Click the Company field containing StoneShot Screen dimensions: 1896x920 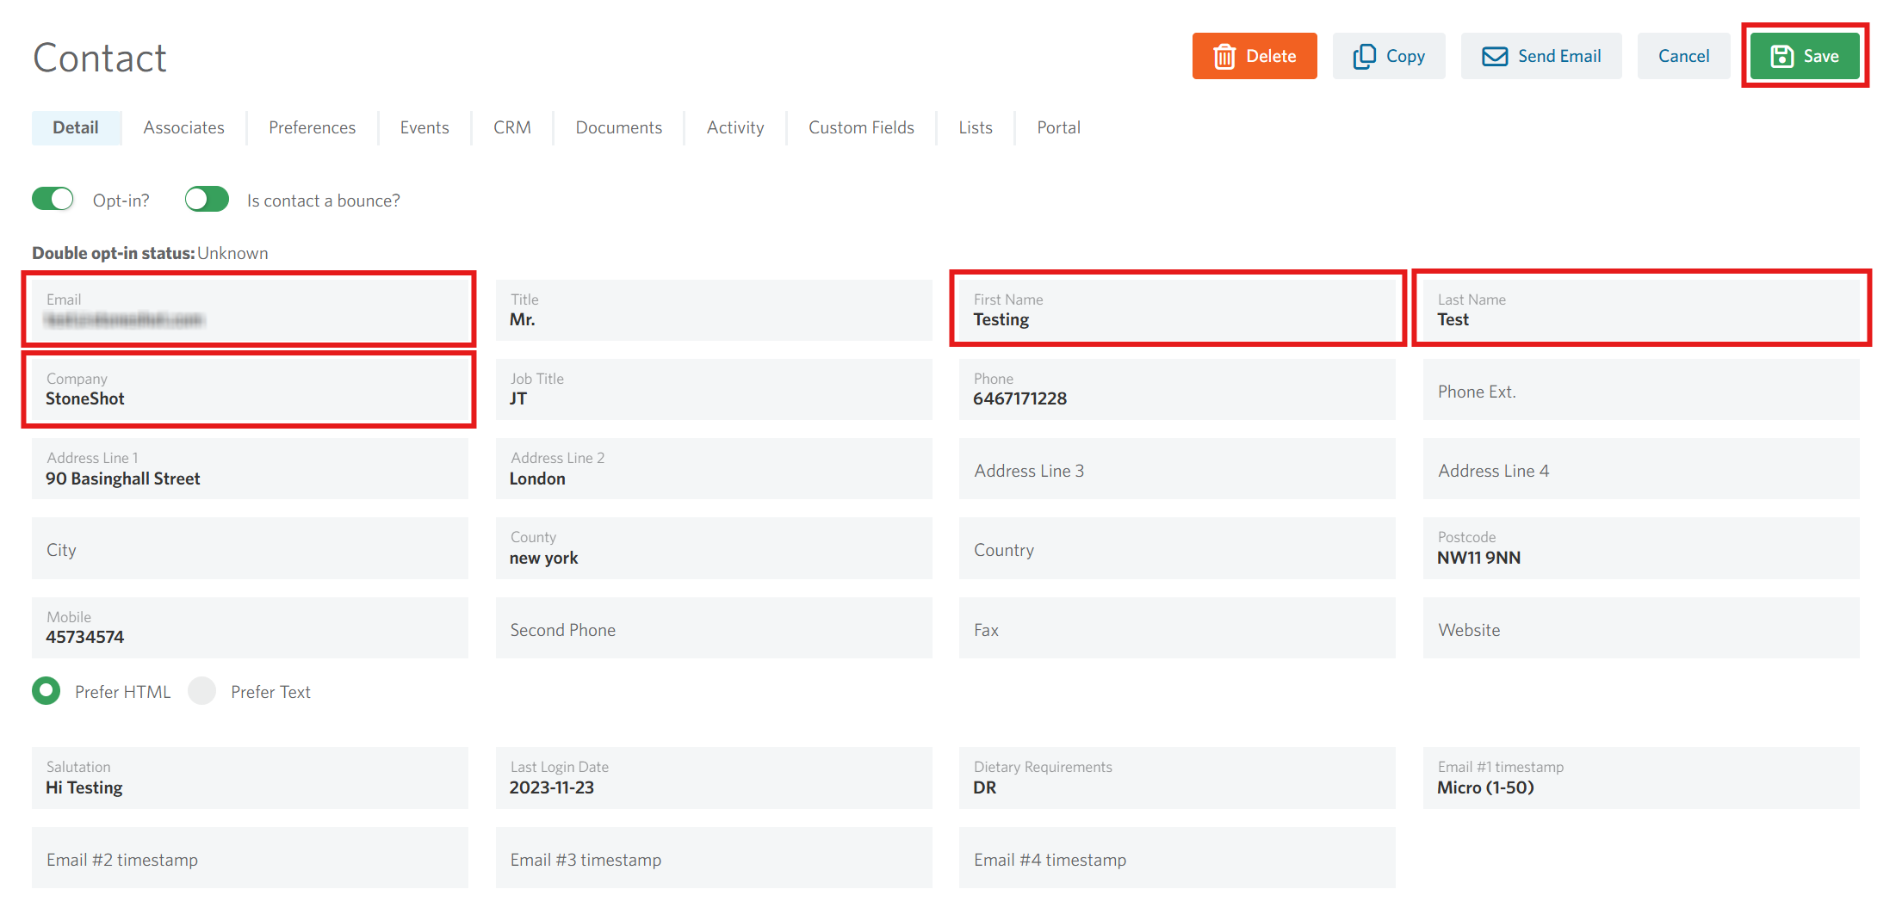[x=250, y=389]
